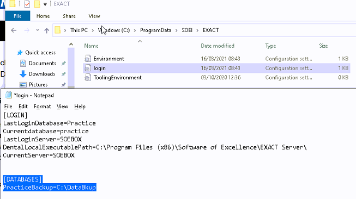Screen dimensions: 356x199
Task: Click the EXACT breadcrumb segment
Action: (x=210, y=30)
